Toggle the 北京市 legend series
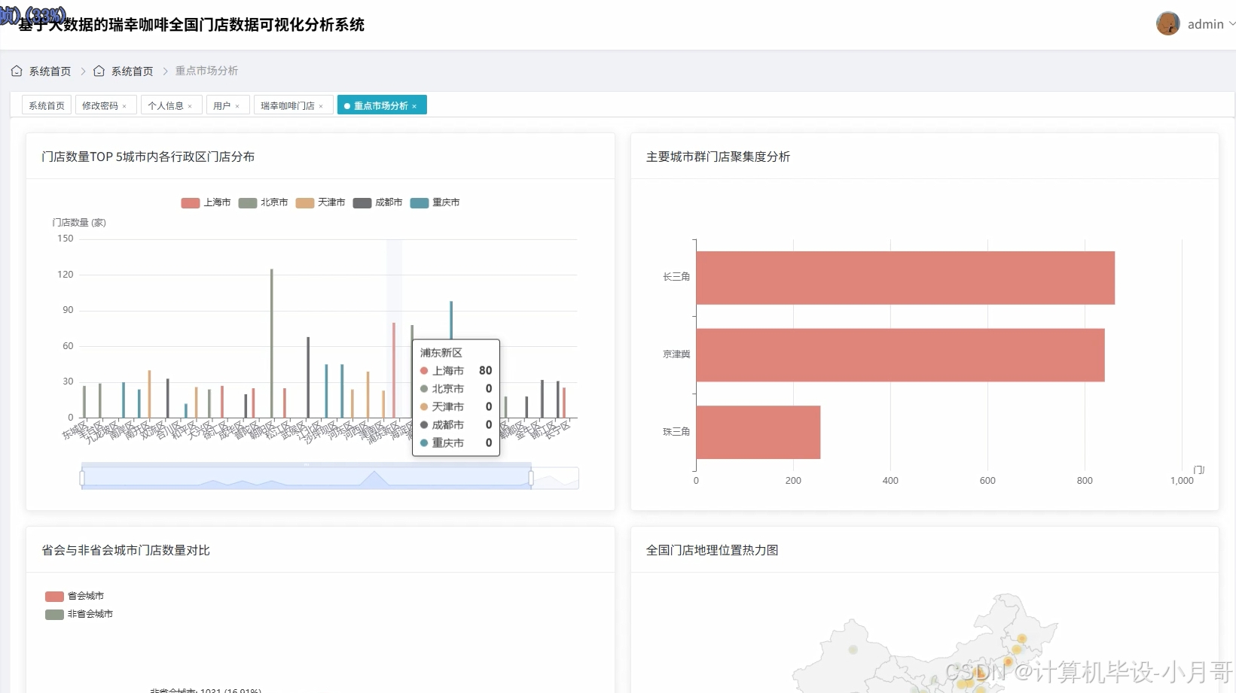This screenshot has height=693, width=1236. pos(263,202)
